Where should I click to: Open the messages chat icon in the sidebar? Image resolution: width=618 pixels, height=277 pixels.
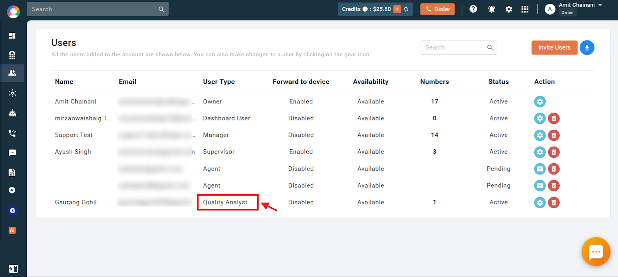click(12, 153)
